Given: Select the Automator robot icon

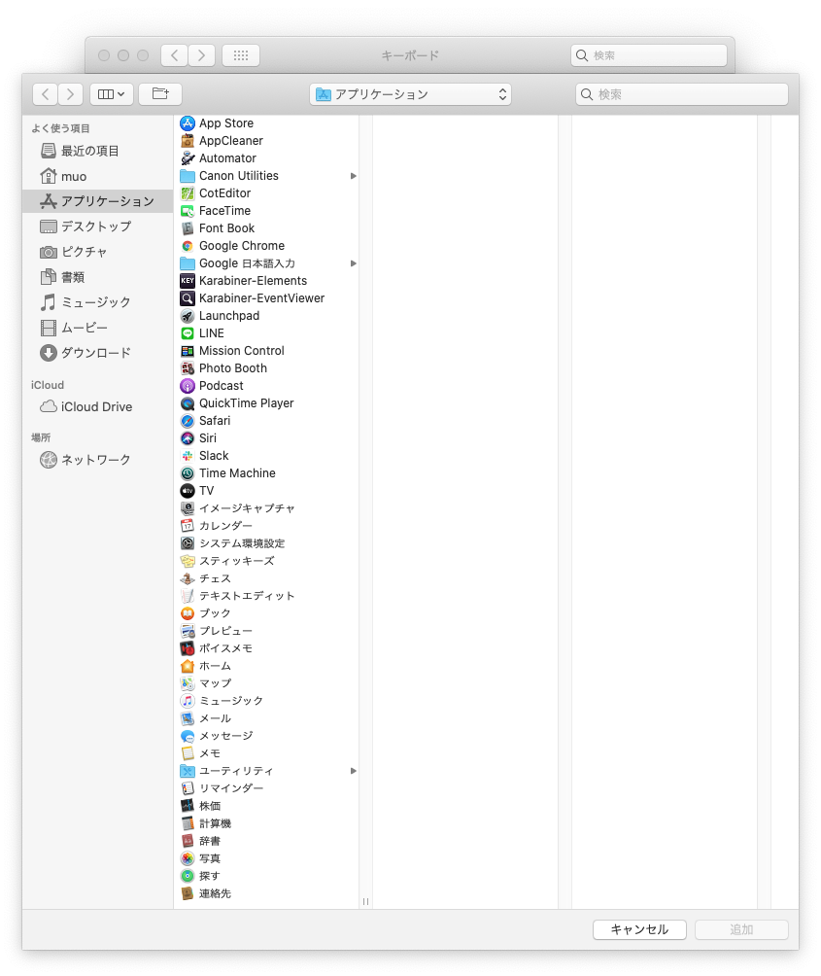Looking at the screenshot, I should (x=188, y=158).
